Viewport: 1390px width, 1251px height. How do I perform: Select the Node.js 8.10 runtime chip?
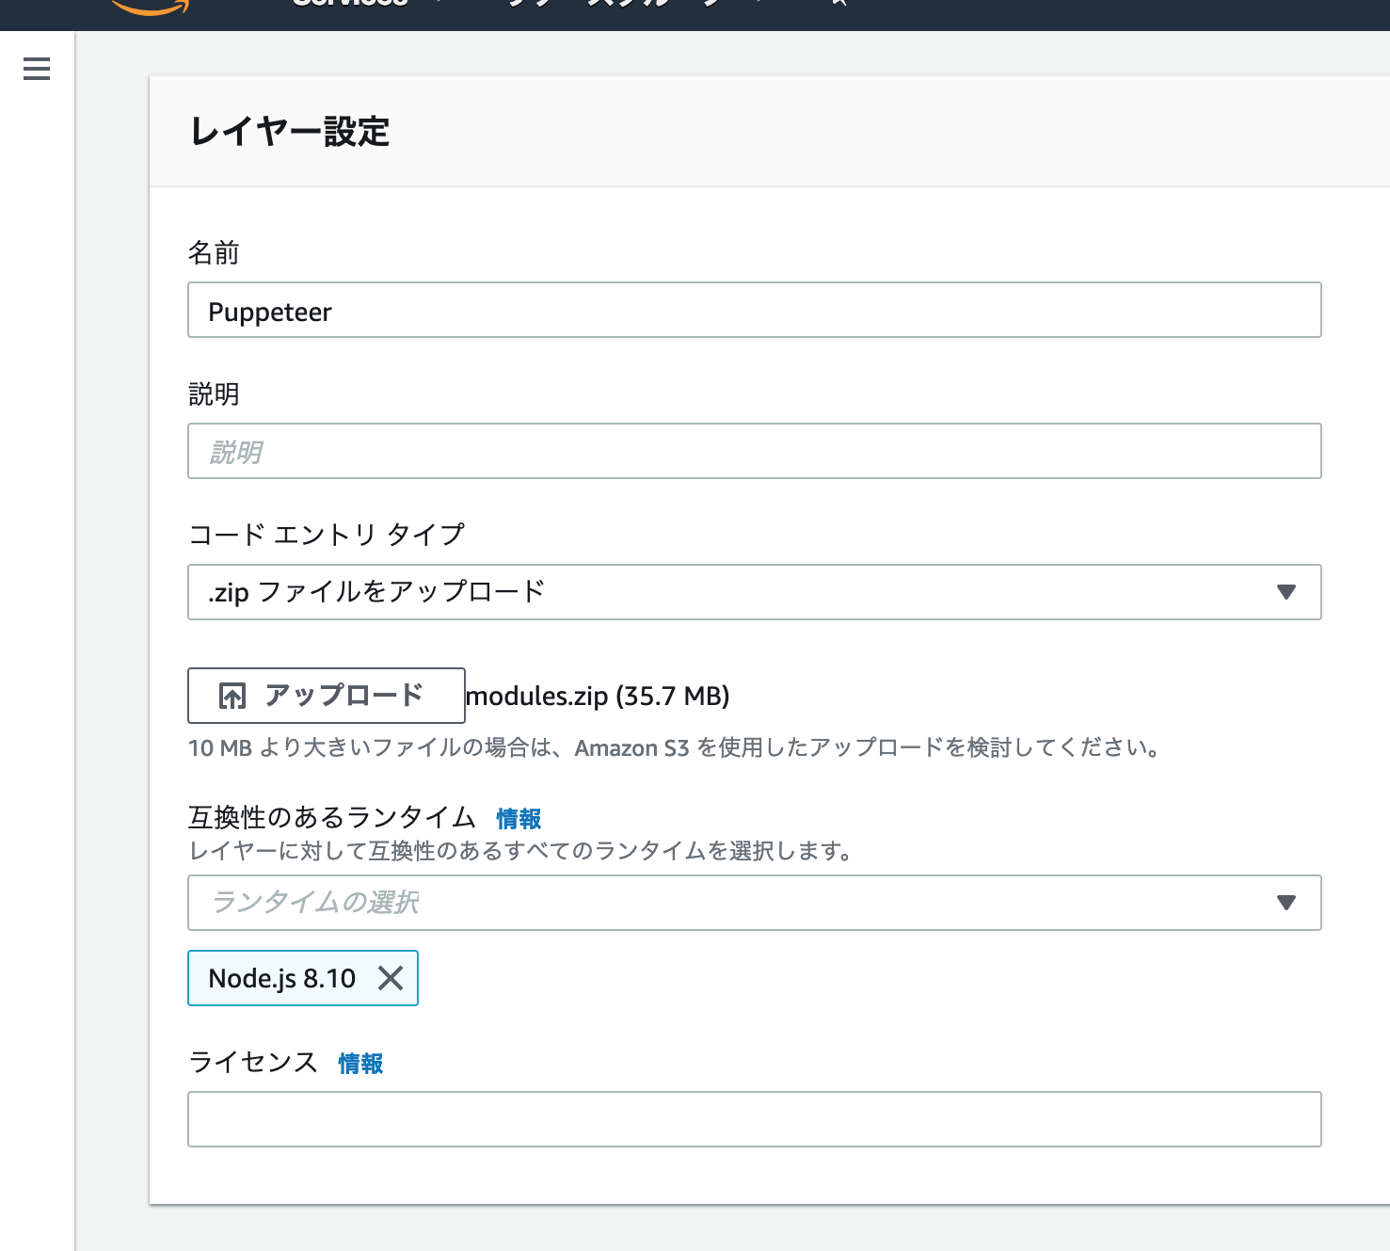(281, 979)
